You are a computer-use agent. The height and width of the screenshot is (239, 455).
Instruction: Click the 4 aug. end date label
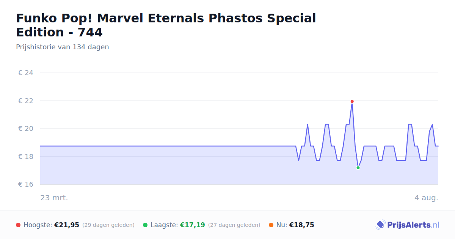[426, 198]
